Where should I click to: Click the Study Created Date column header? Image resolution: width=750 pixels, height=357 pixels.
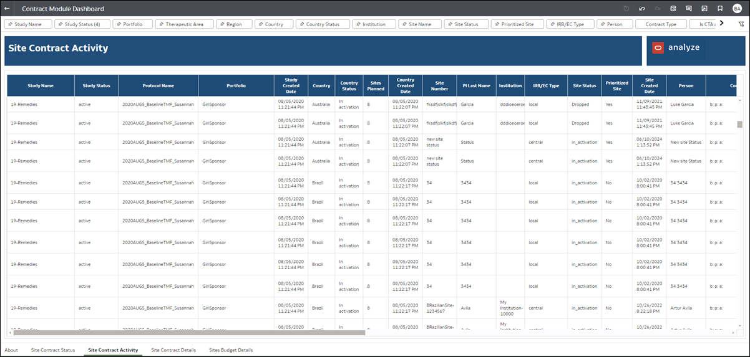[291, 85]
